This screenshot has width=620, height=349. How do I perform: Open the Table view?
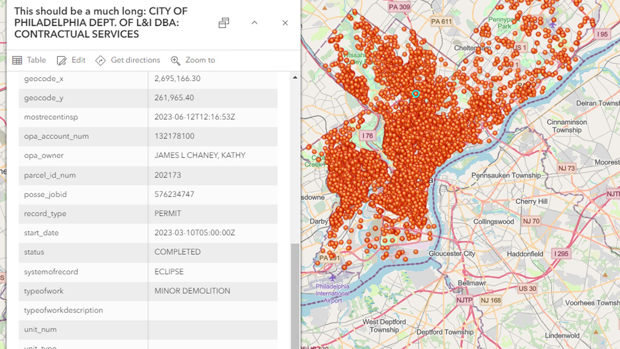coord(29,60)
